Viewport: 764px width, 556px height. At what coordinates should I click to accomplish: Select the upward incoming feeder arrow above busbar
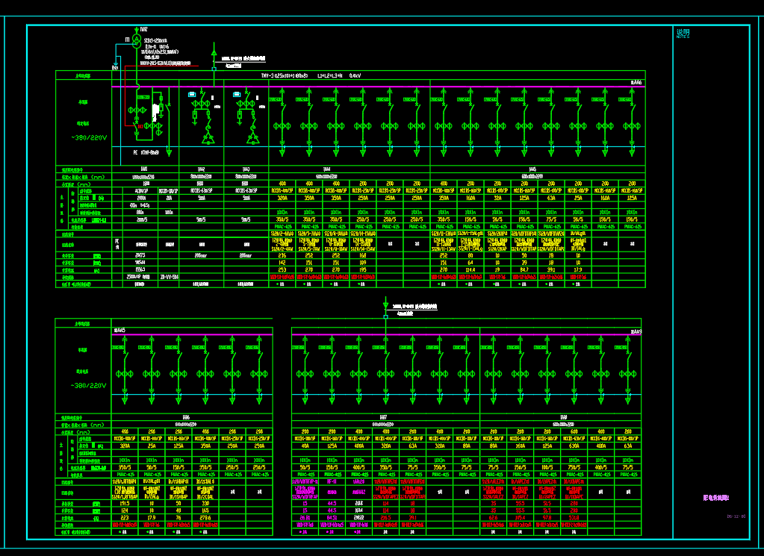[x=214, y=54]
